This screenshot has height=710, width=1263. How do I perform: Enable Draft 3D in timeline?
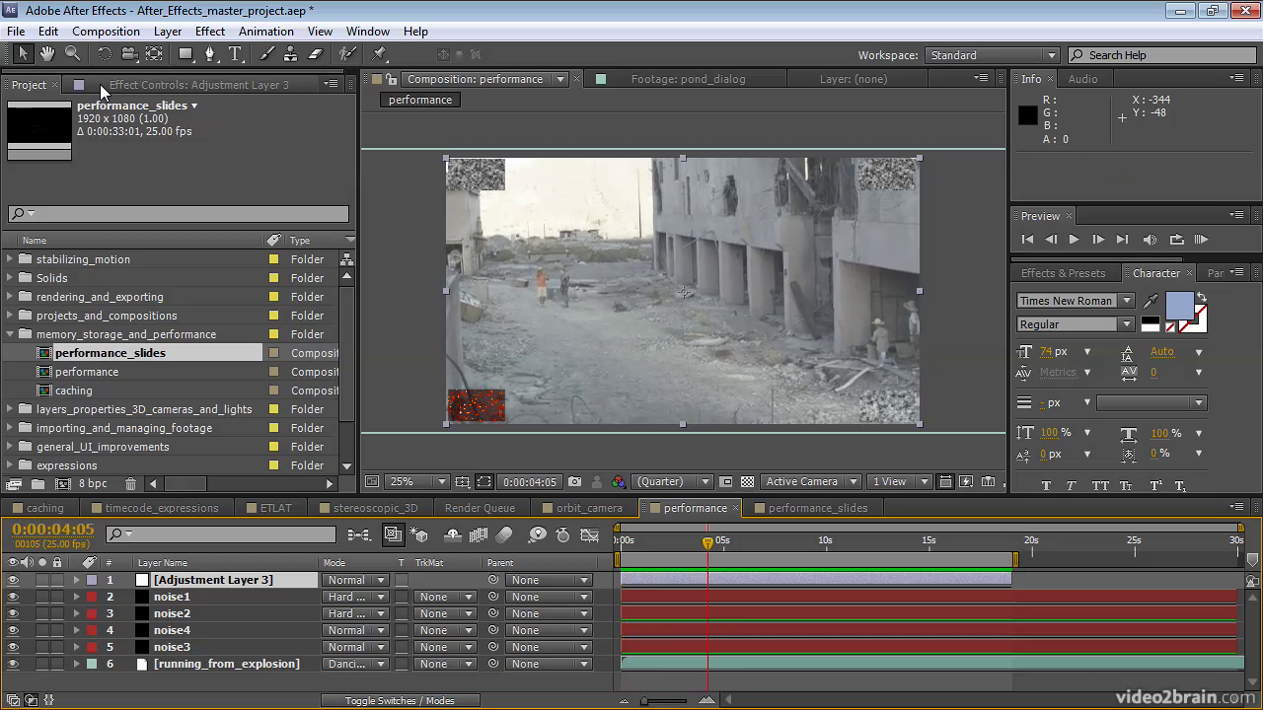(x=418, y=535)
